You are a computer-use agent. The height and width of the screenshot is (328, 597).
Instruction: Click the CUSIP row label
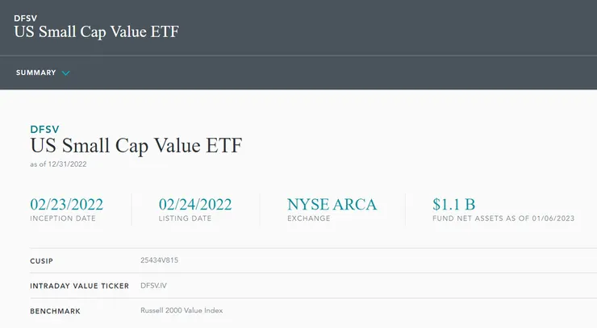click(42, 260)
